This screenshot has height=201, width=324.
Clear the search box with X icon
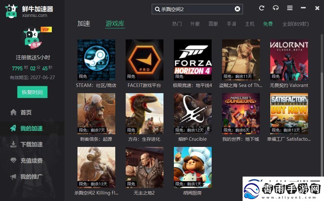point(237,9)
